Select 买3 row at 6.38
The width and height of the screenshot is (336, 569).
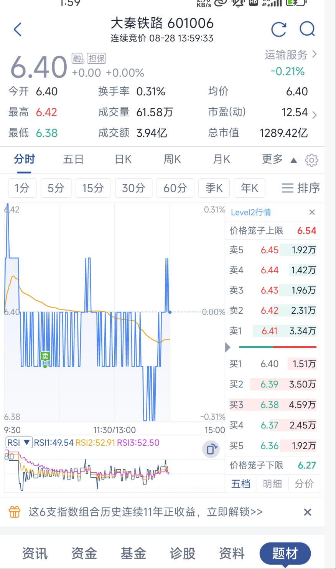click(x=273, y=405)
